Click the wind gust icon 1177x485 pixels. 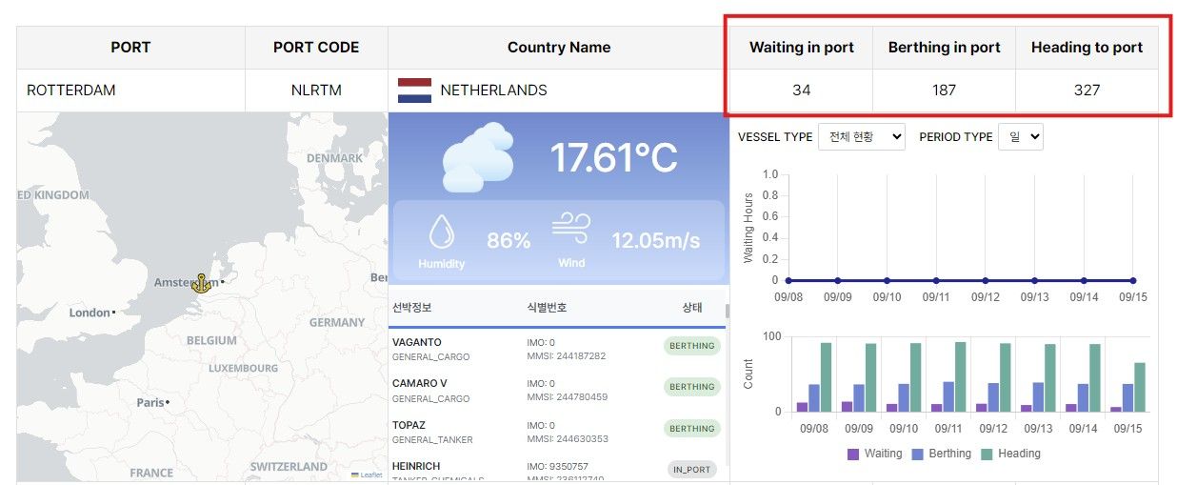point(571,230)
